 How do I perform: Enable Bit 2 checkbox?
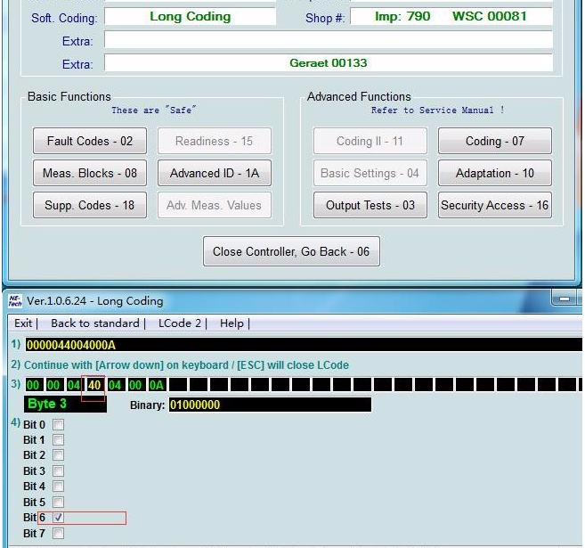click(x=58, y=455)
